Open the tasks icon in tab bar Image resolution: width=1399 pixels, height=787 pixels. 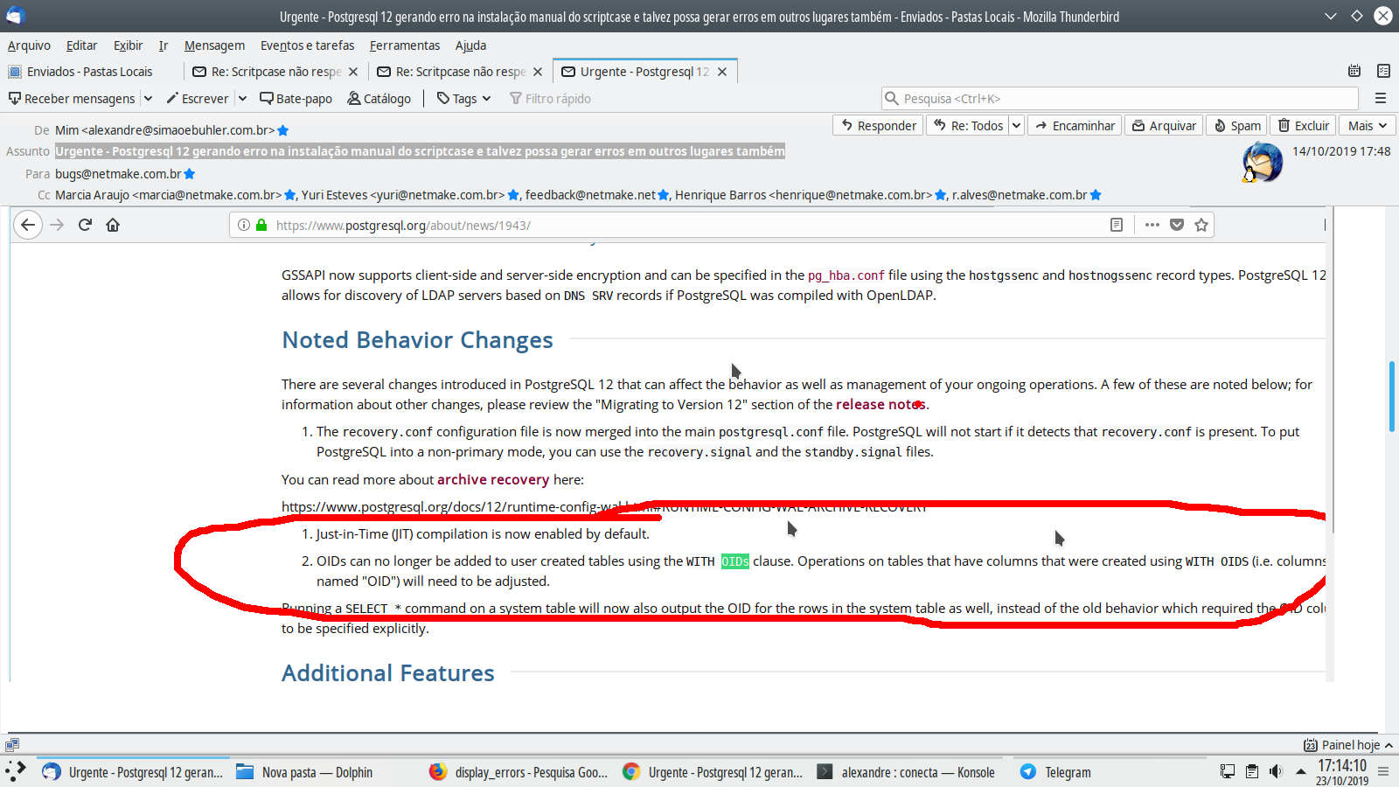click(x=1383, y=71)
